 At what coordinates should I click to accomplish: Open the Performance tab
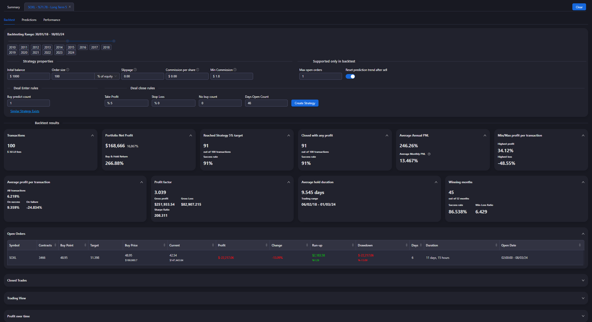[52, 20]
